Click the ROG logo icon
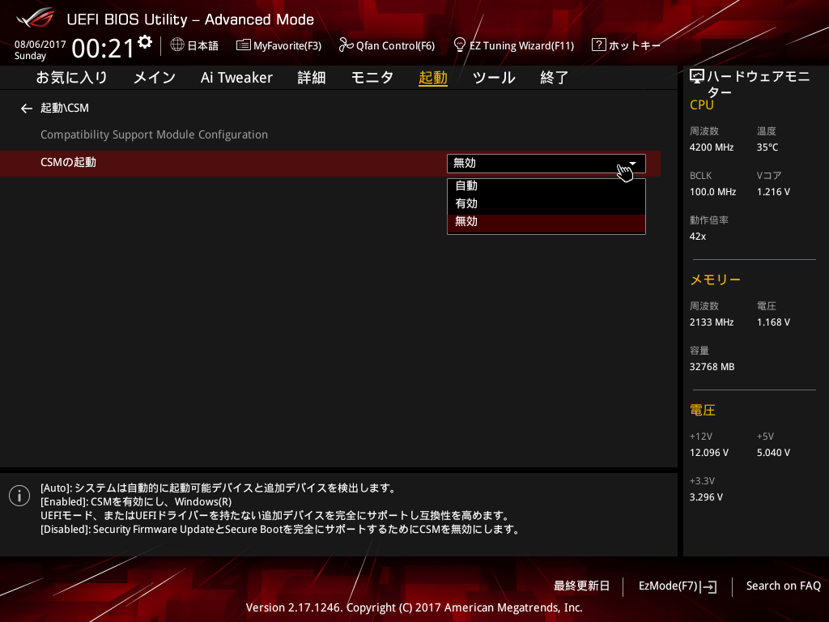The height and width of the screenshot is (622, 829). click(35, 18)
